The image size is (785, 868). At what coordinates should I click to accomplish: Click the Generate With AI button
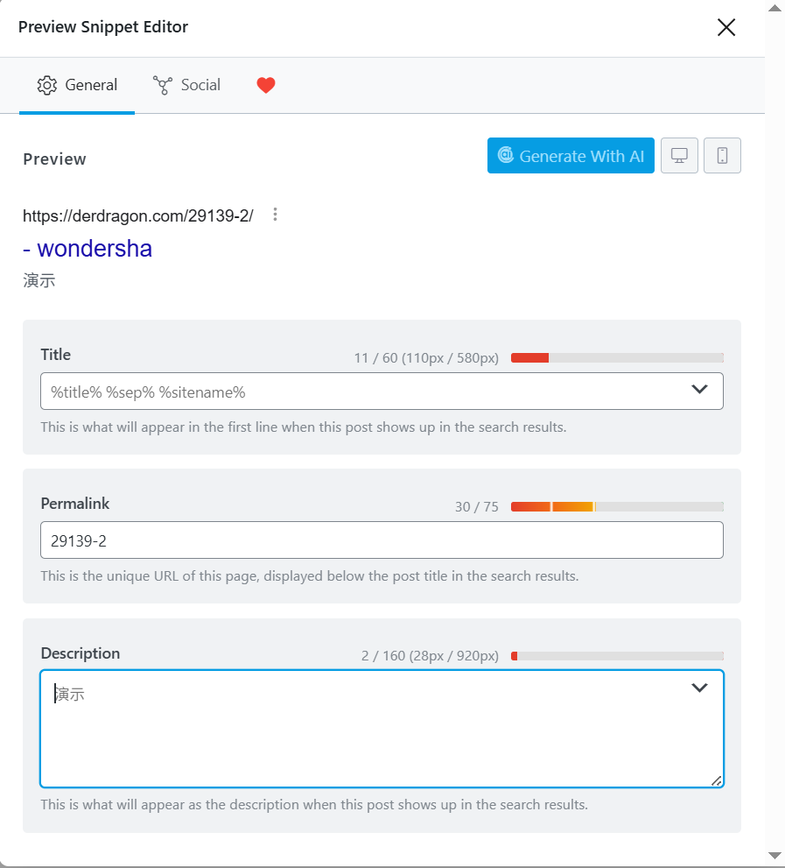[x=571, y=156]
